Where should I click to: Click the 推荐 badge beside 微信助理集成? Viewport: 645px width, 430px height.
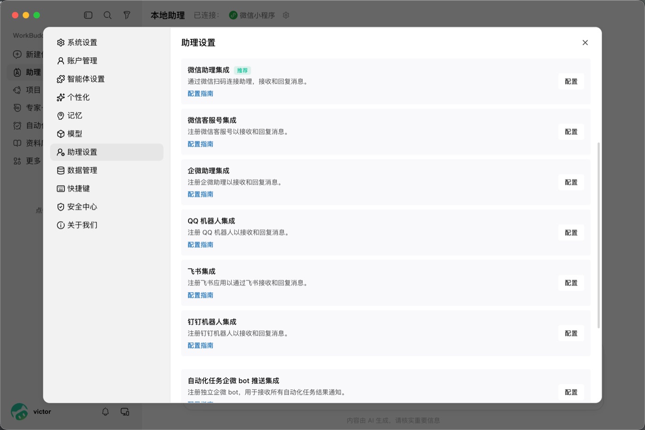click(x=242, y=71)
